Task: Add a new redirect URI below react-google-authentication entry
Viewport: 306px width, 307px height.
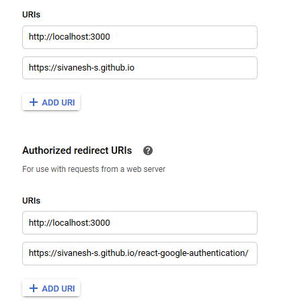Action: 51,288
